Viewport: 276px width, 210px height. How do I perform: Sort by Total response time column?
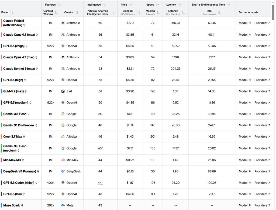219,12
